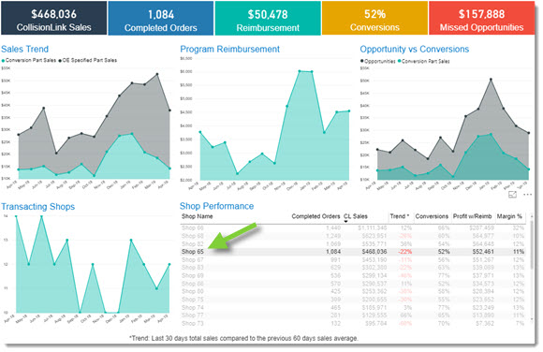
Task: Click the Opportunity vs Conversions title
Action: pyautogui.click(x=414, y=50)
